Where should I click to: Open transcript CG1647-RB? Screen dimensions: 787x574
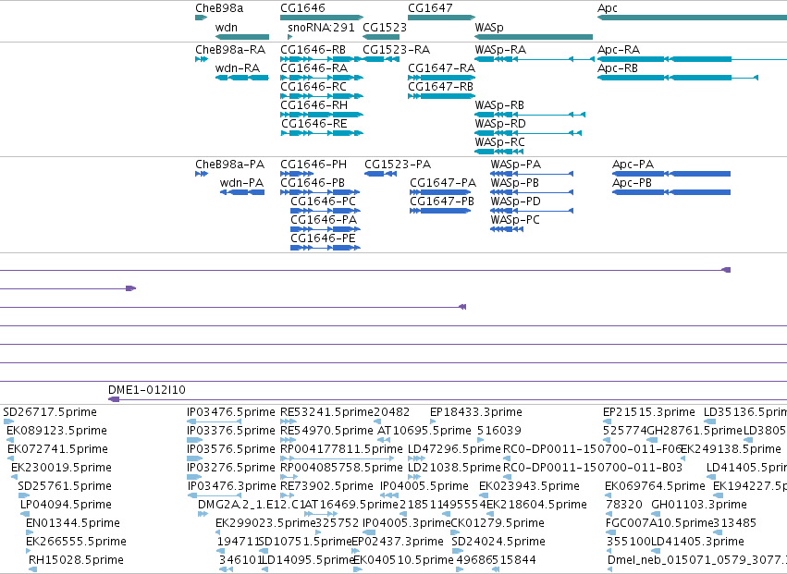tap(441, 96)
